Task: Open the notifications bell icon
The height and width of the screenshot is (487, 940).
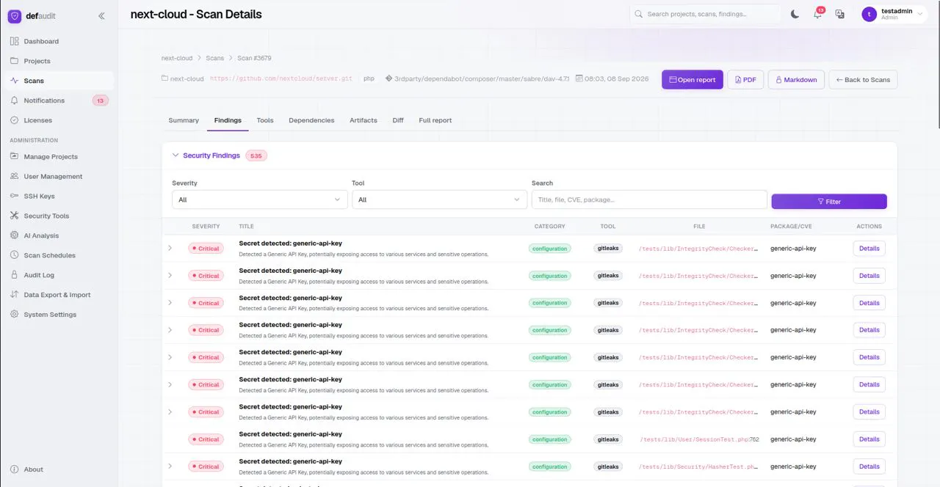Action: [817, 14]
